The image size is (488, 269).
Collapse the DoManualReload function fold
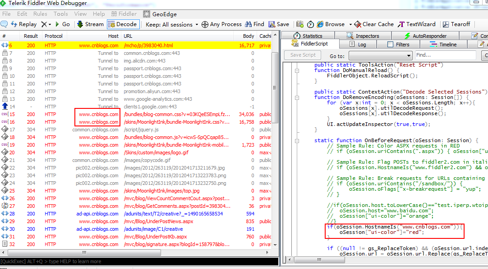coord(297,71)
